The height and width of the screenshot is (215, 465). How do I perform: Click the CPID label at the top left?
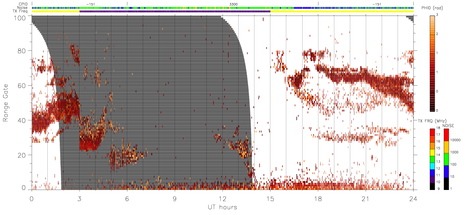23,4
